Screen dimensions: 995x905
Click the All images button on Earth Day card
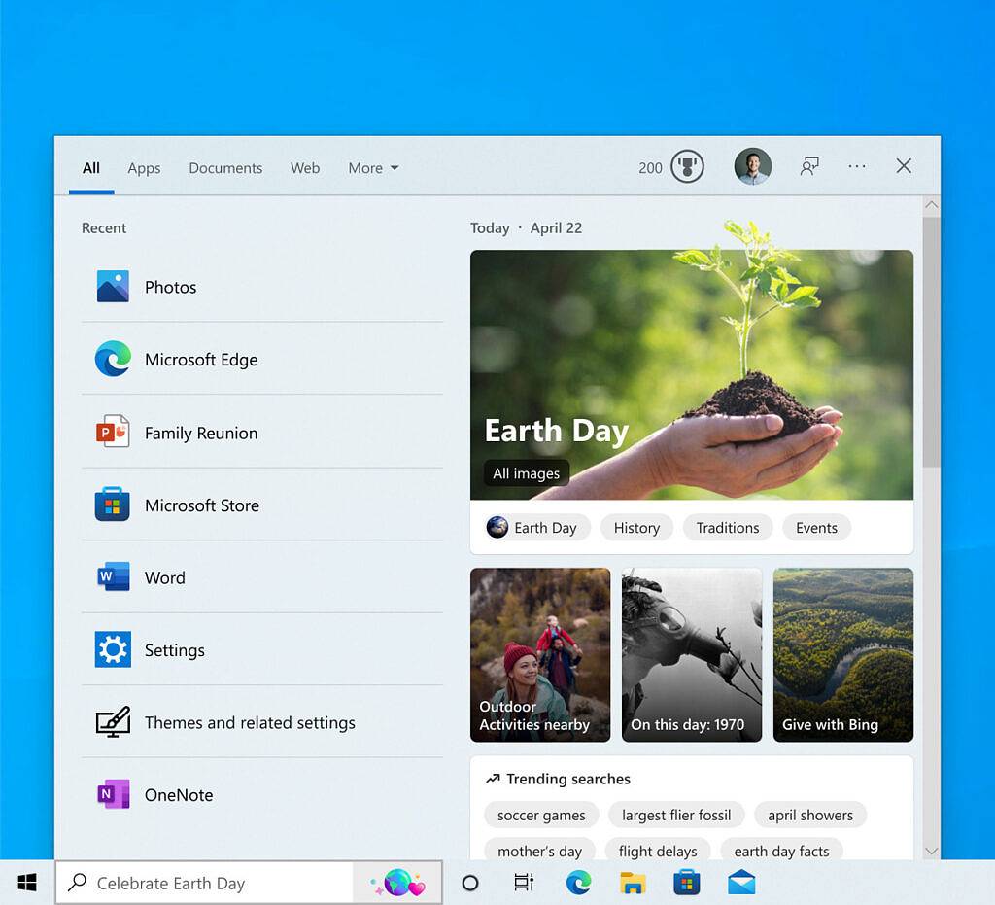(x=526, y=473)
